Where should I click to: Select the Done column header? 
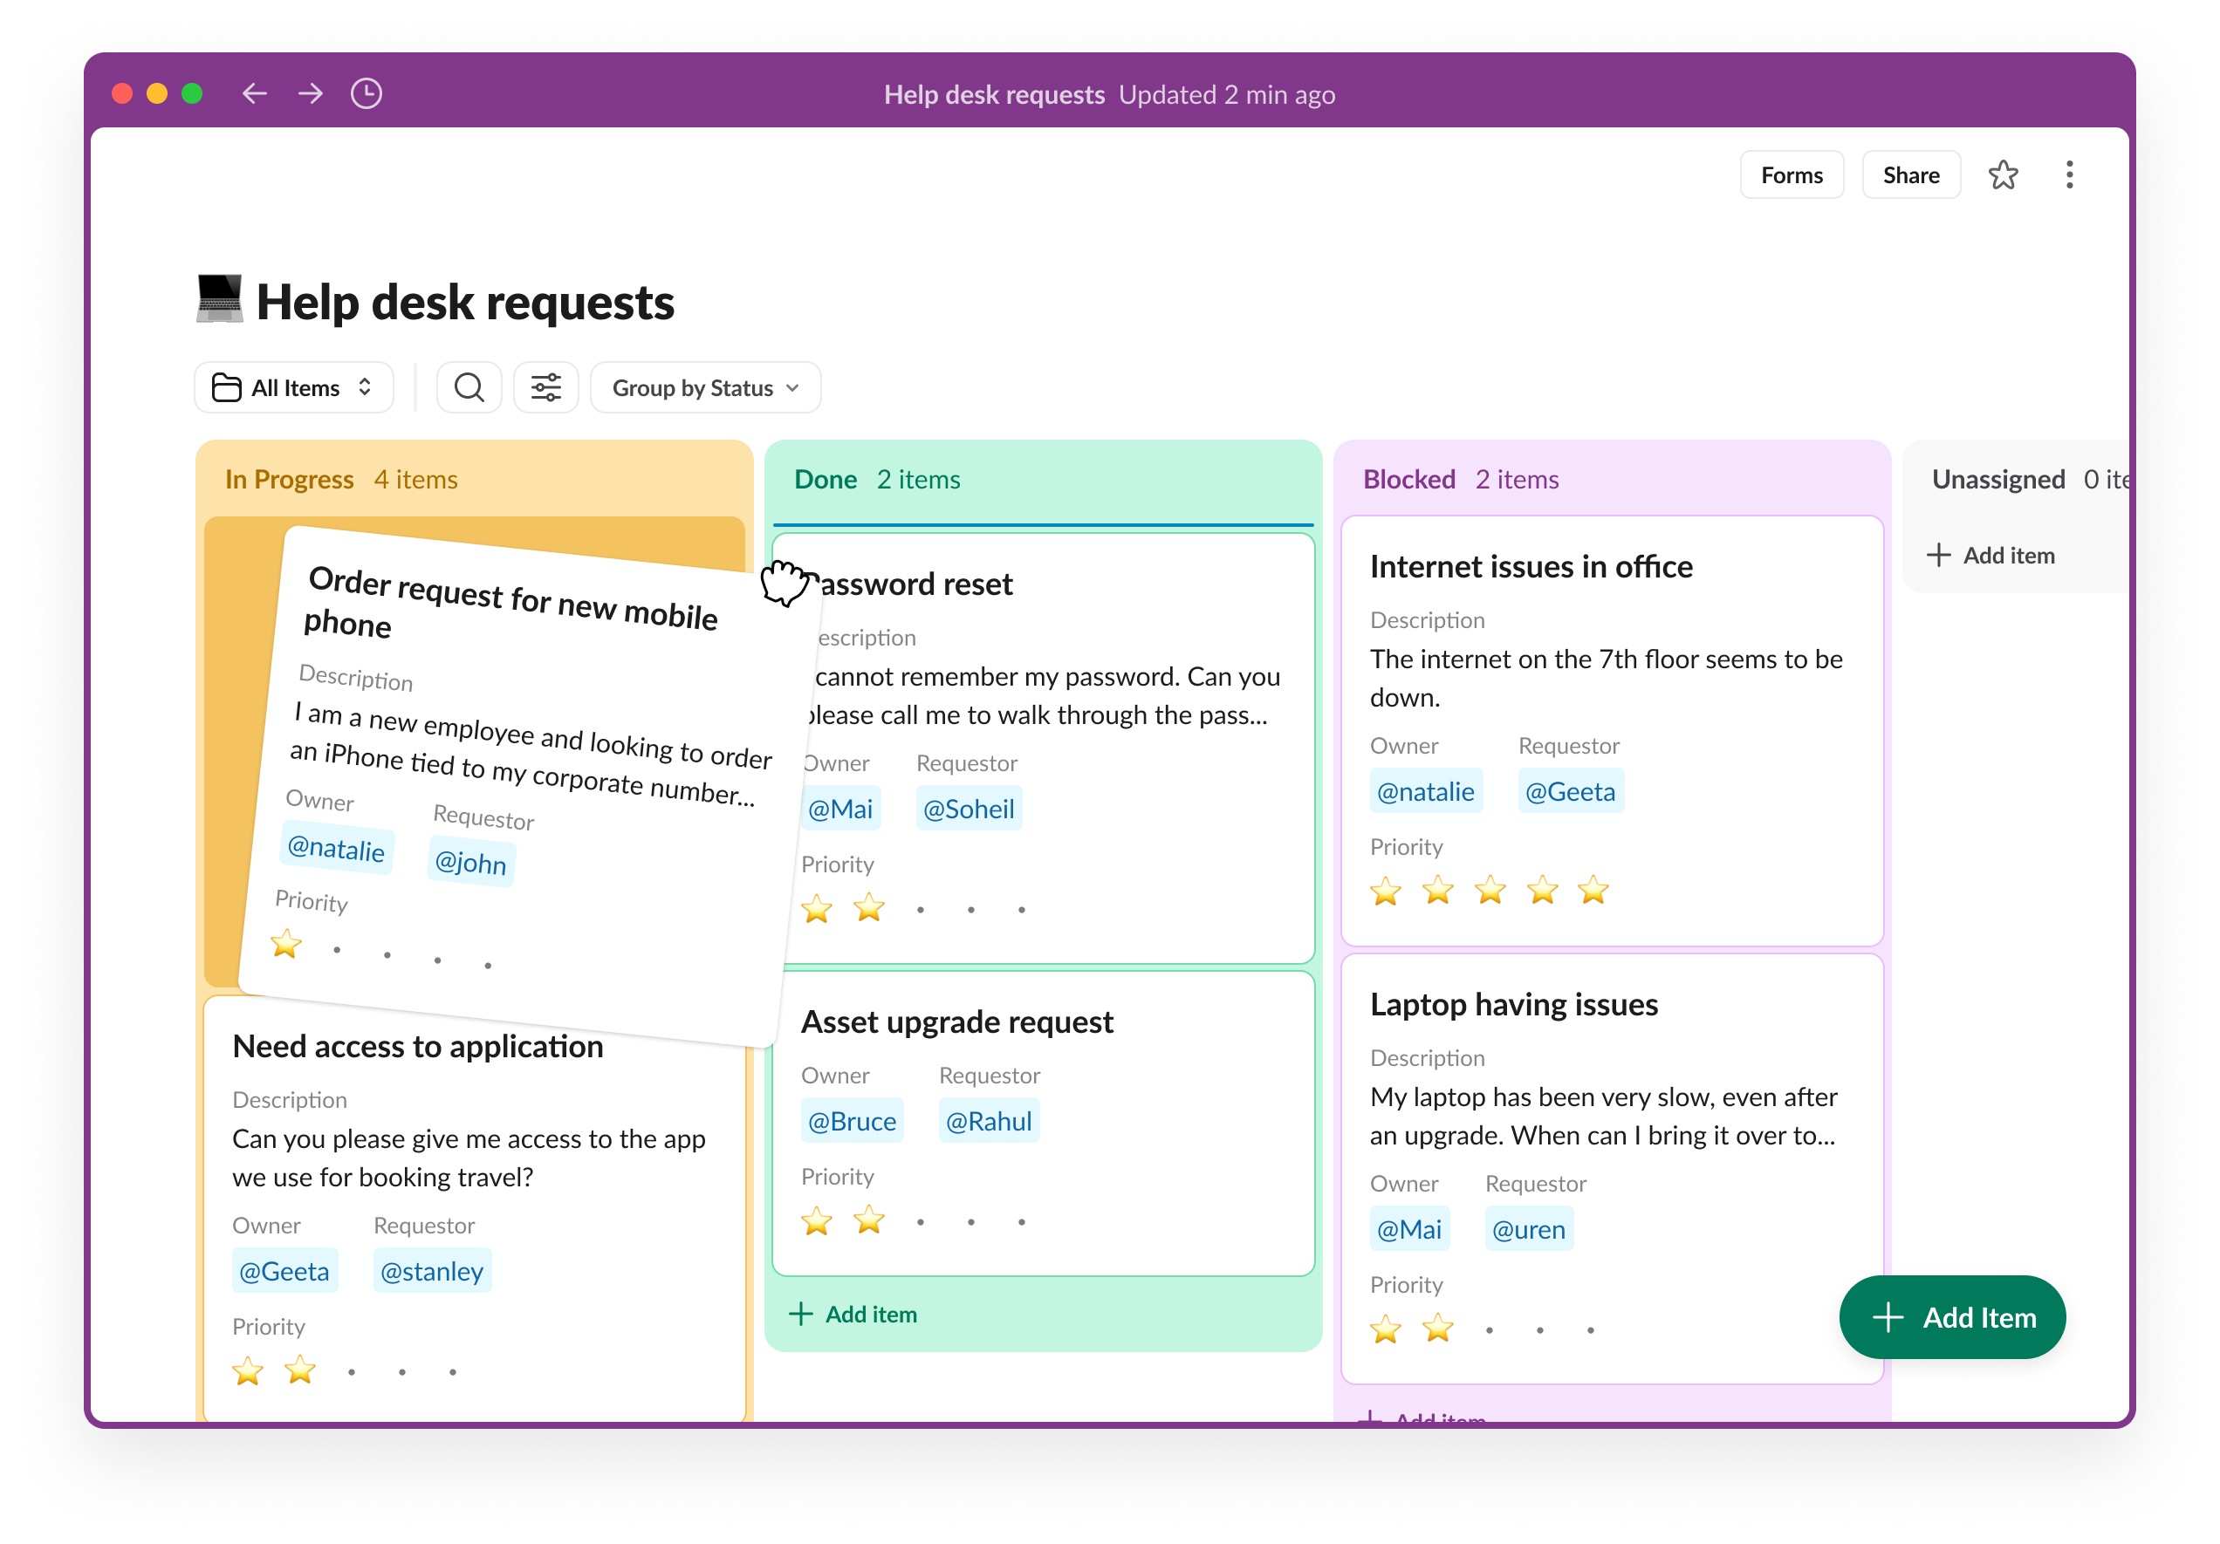tap(826, 480)
